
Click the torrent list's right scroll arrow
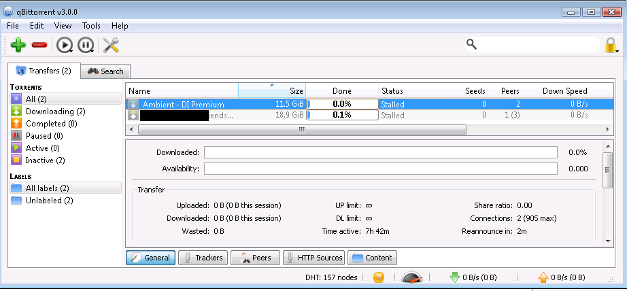608,129
